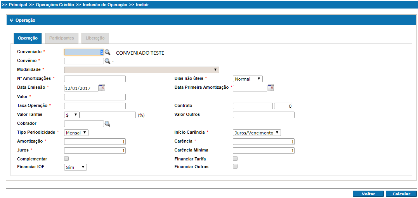418x198 pixels.
Task: Select the Financiar IOF dropdown
Action: 75,167
